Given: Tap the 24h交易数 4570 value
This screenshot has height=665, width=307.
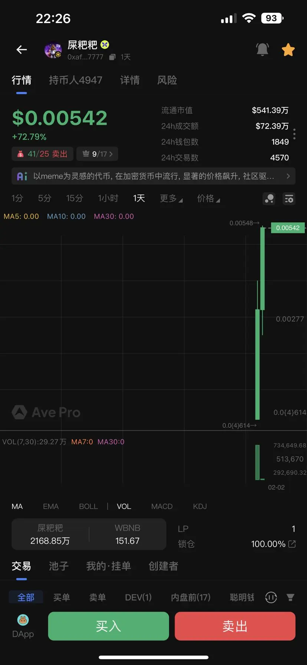Looking at the screenshot, I should [280, 158].
